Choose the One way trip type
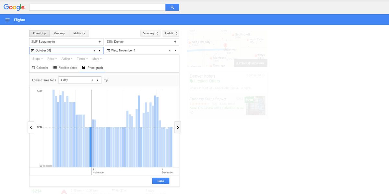This screenshot has width=389, height=194. pos(59,33)
